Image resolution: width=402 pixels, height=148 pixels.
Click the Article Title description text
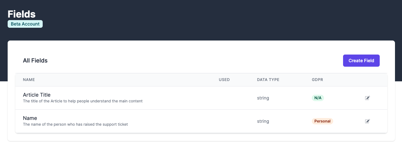pos(83,101)
